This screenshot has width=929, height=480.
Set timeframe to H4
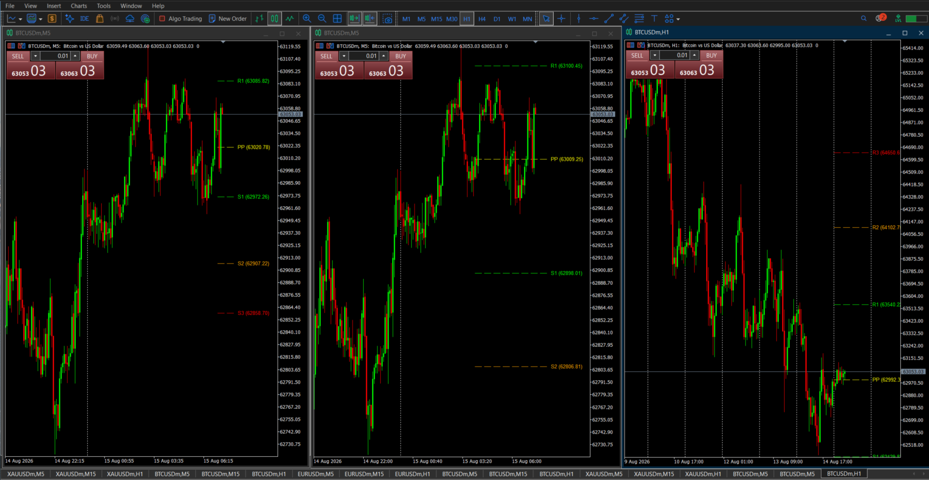tap(482, 19)
